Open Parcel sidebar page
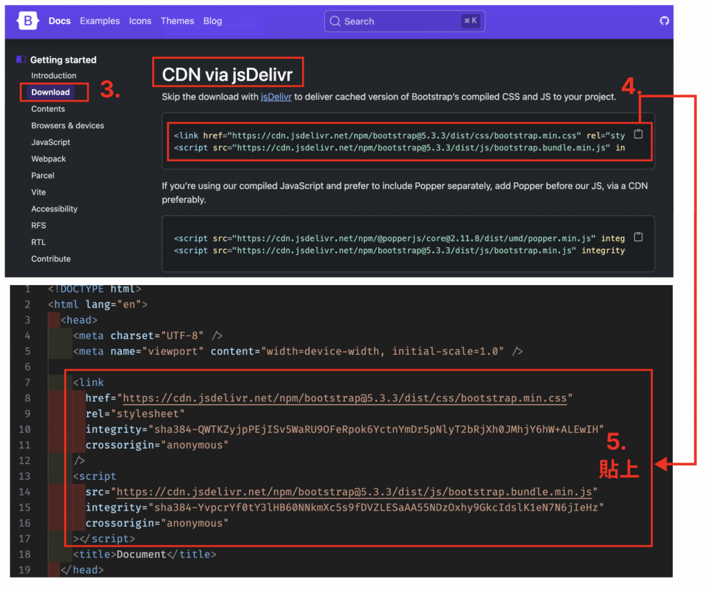 pos(42,176)
